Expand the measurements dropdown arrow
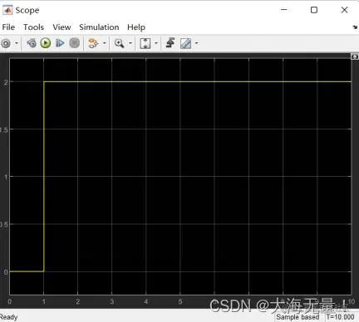Viewport: 359px width, 322px height. point(197,43)
